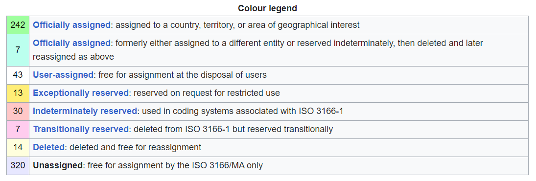Open the Exceptionally reserved link
The height and width of the screenshot is (181, 536).
point(81,93)
